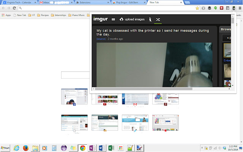Screen dimensions: 243x152
Task: Open the Facebook most-visited thumbnail
Action: point(74,97)
